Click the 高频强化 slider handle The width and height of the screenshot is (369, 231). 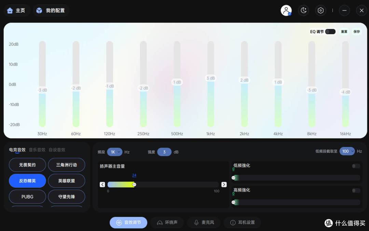coord(233,202)
